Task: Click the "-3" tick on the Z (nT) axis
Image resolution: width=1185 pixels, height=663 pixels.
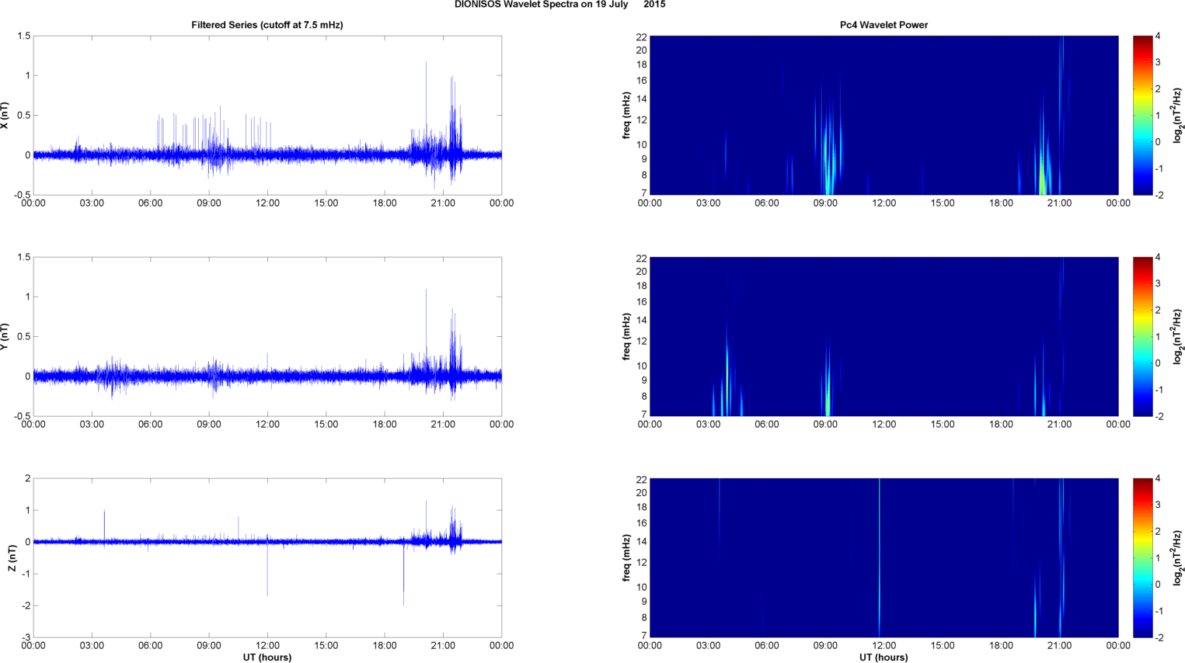Action: (25, 638)
